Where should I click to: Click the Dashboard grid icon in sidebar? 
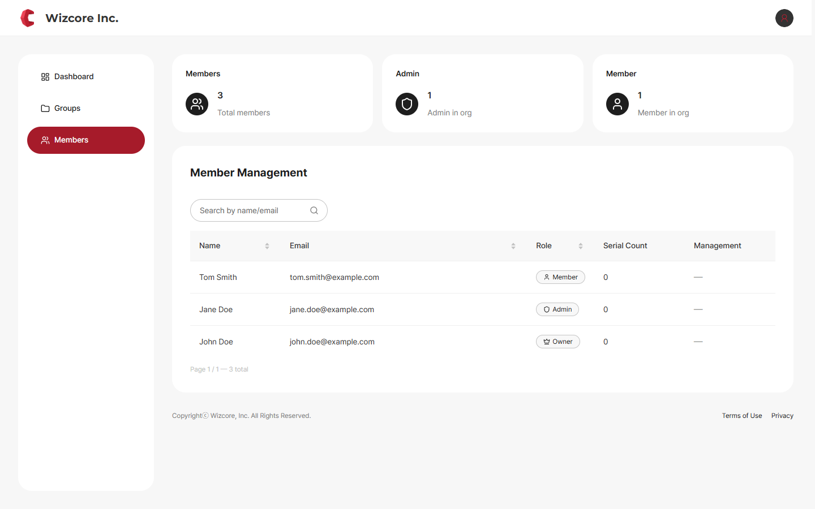pos(45,77)
